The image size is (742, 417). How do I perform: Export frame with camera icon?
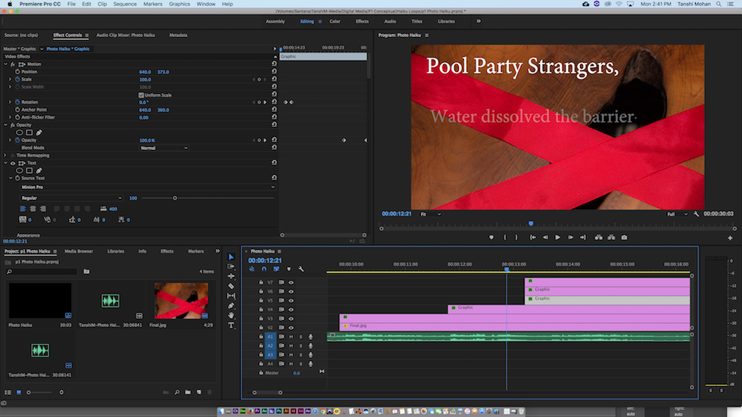pos(624,238)
